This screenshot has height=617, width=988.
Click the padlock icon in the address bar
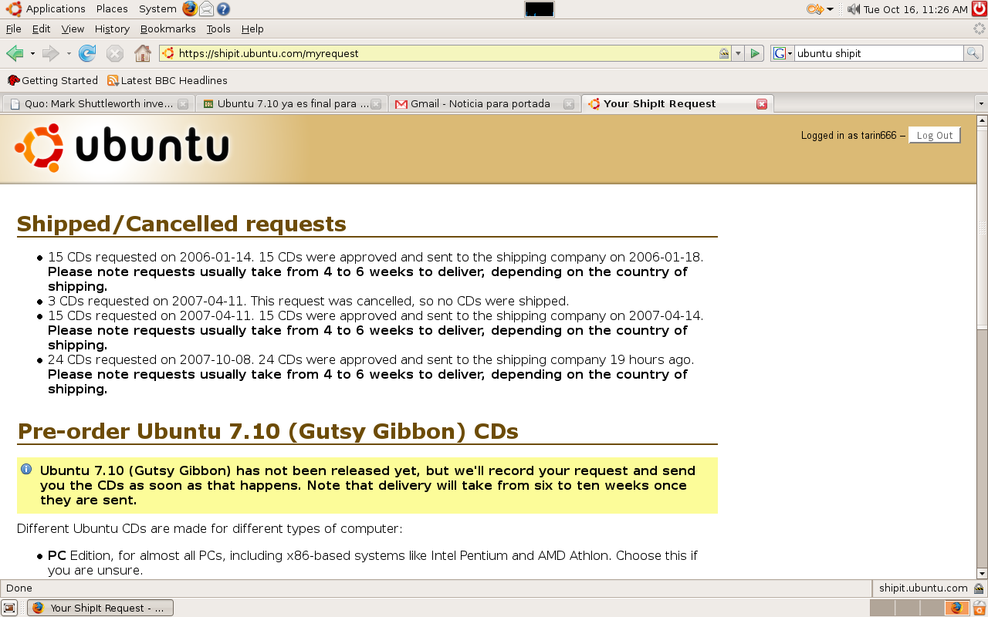click(x=724, y=53)
